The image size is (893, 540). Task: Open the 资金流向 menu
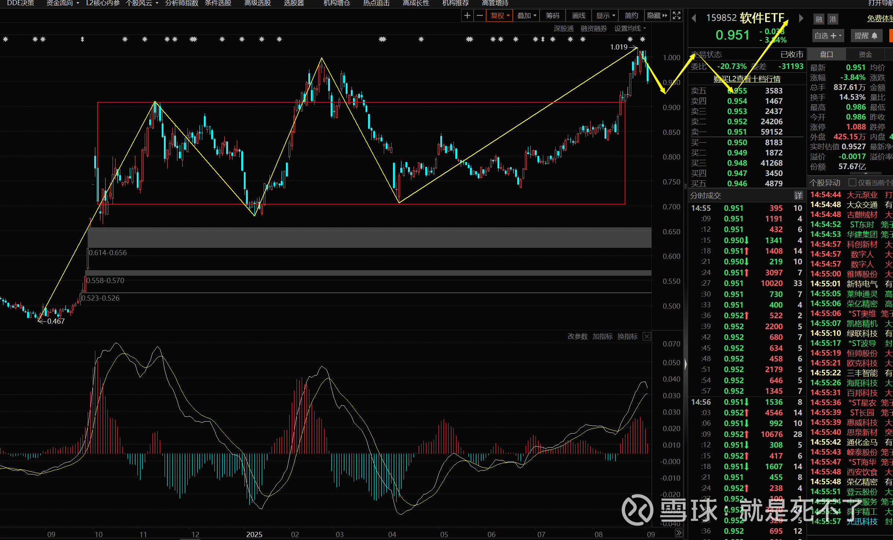[62, 3]
